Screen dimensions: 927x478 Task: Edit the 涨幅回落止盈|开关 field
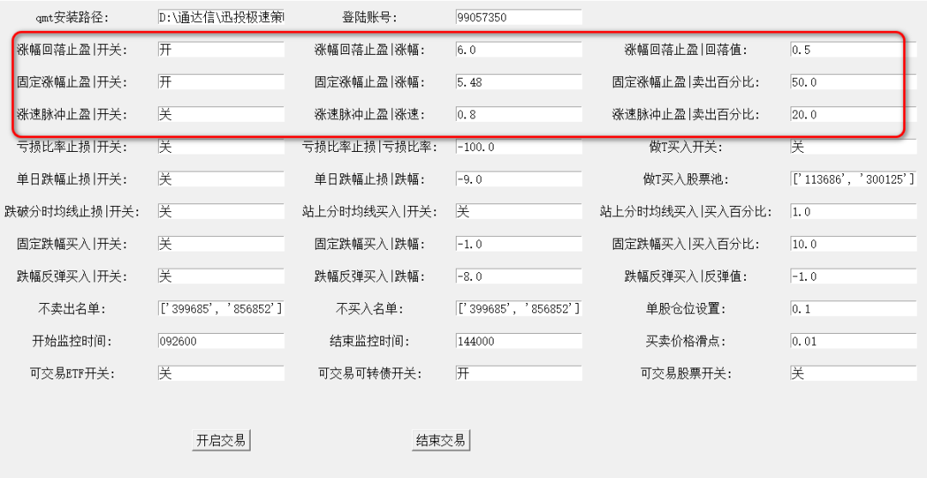point(221,50)
